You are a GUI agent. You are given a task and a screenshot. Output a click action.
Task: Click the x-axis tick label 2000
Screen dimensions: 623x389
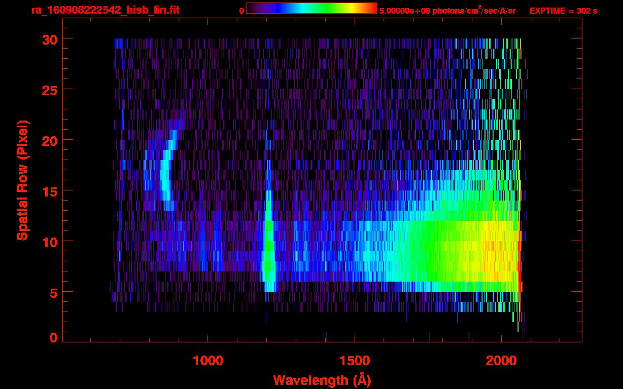point(502,360)
